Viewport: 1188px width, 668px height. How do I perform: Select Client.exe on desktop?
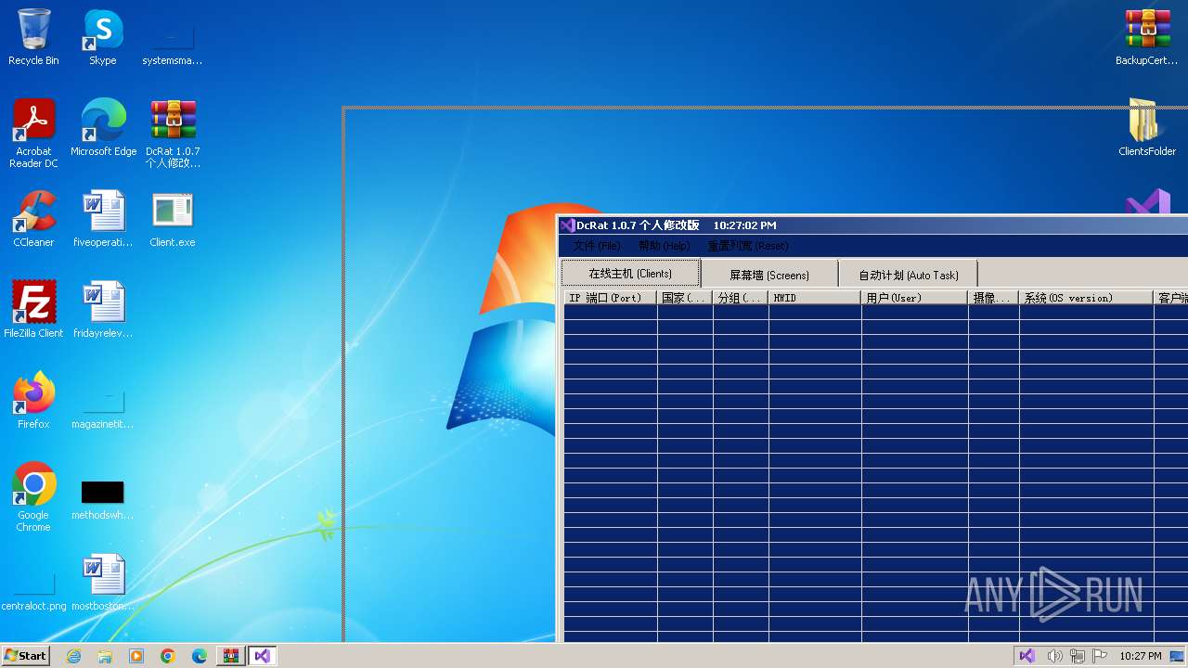173,218
